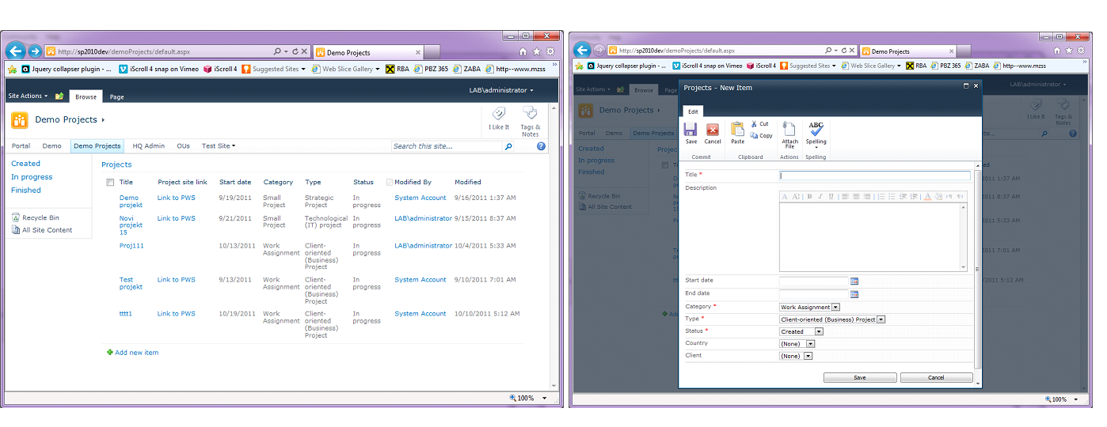Image resolution: width=1107 pixels, height=427 pixels.
Task: Click into the Title input field
Action: coord(874,176)
